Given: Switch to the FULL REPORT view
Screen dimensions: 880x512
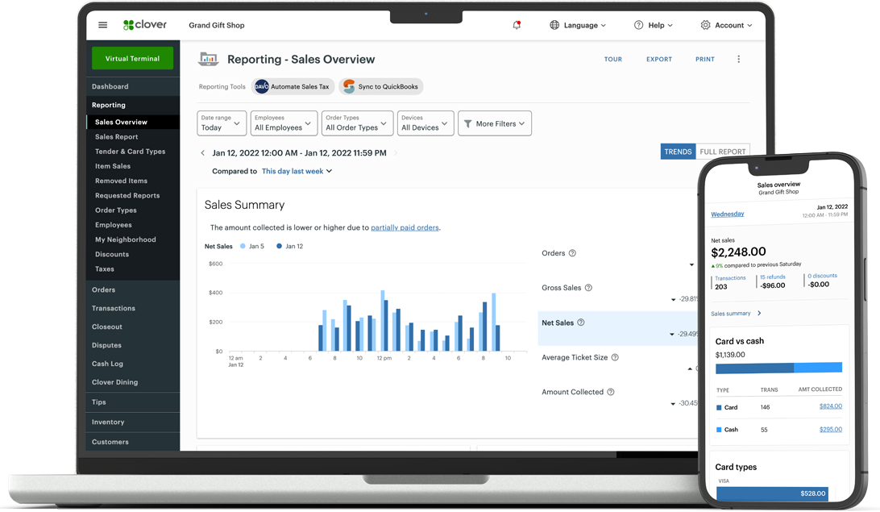Looking at the screenshot, I should tap(722, 152).
